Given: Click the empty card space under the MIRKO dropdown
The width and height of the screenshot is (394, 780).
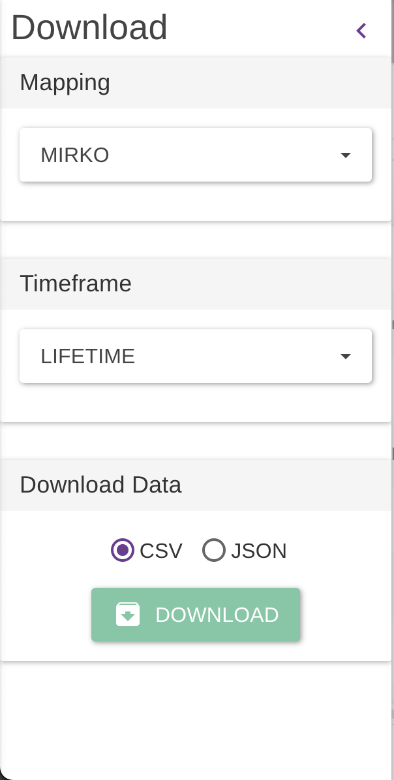Looking at the screenshot, I should pyautogui.click(x=196, y=203).
